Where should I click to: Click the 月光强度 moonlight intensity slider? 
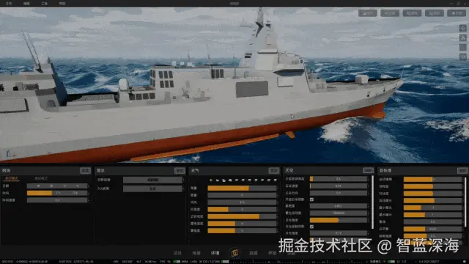coord(339,233)
